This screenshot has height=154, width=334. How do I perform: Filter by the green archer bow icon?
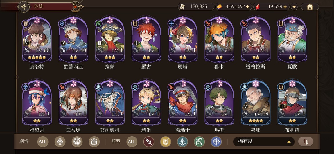point(199,142)
